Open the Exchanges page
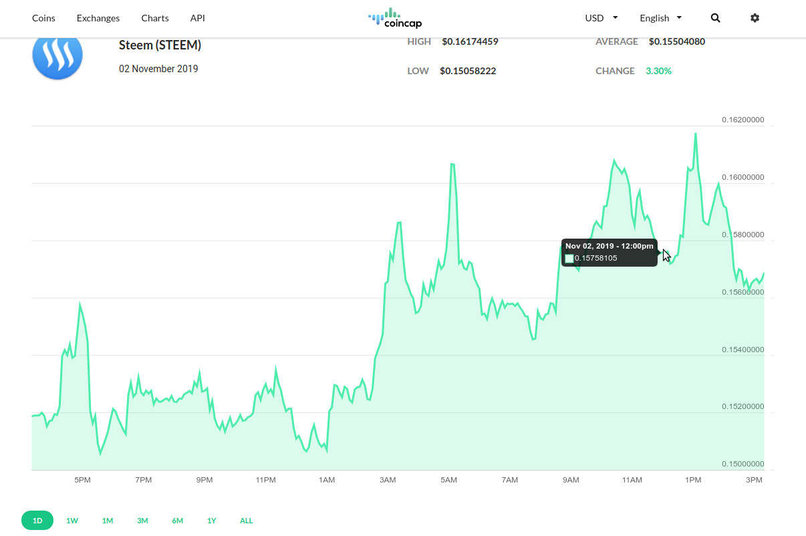Image resolution: width=806 pixels, height=536 pixels. (x=98, y=18)
